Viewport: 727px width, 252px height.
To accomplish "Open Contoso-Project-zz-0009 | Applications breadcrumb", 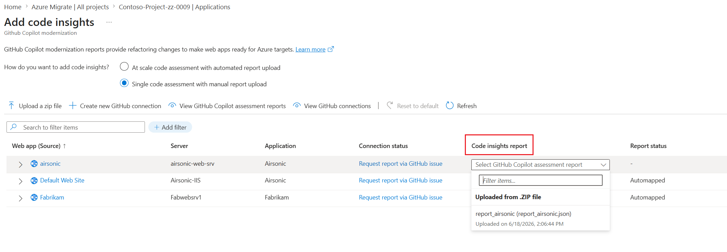I will (174, 7).
